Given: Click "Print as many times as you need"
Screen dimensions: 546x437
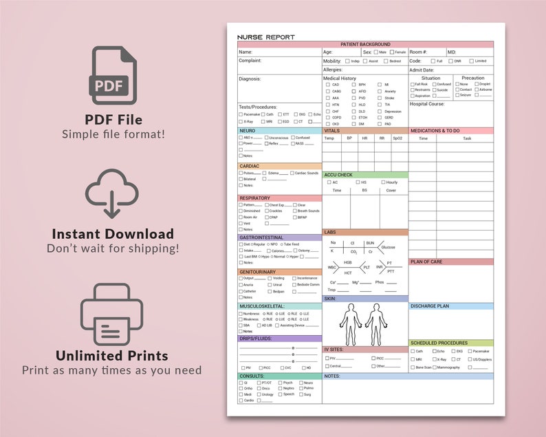Looking at the screenshot, I should [x=112, y=370].
